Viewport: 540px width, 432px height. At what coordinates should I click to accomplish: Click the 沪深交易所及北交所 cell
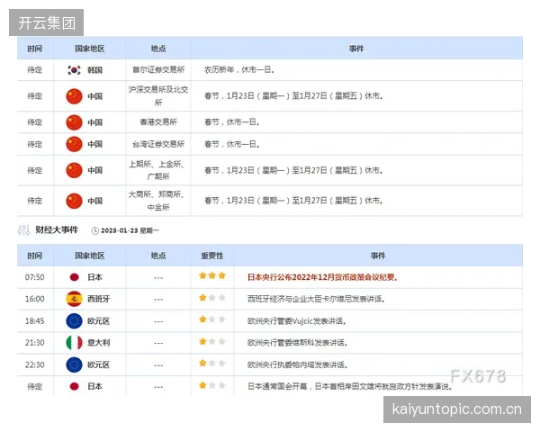158,96
